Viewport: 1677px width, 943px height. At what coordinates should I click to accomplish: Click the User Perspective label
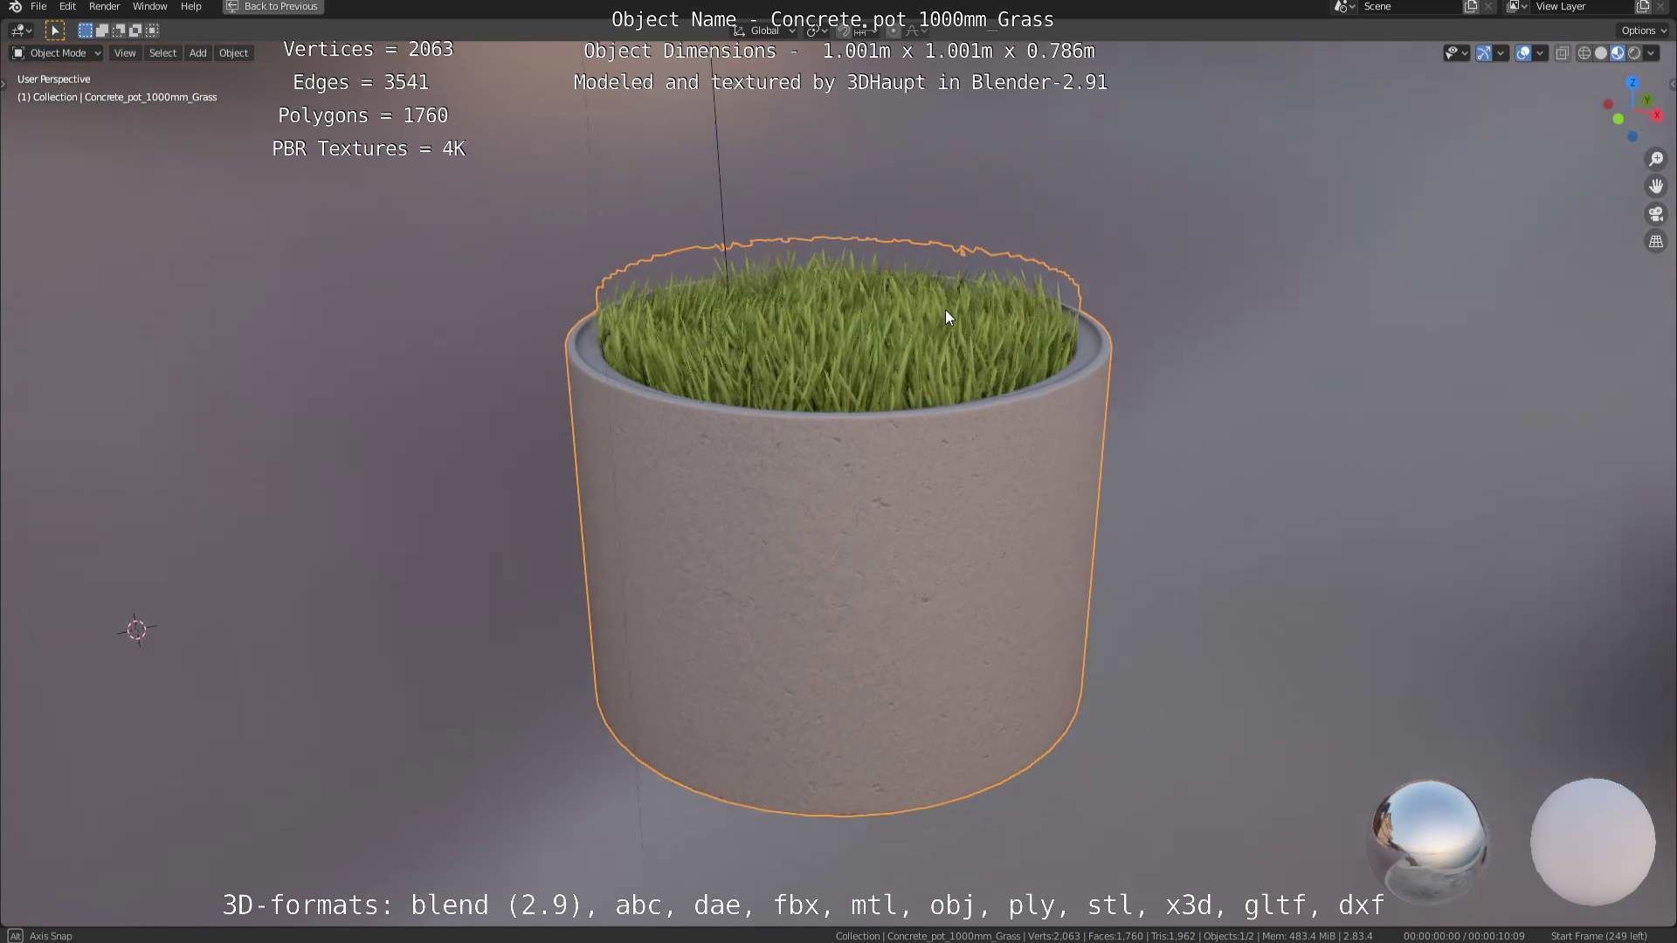pos(53,79)
